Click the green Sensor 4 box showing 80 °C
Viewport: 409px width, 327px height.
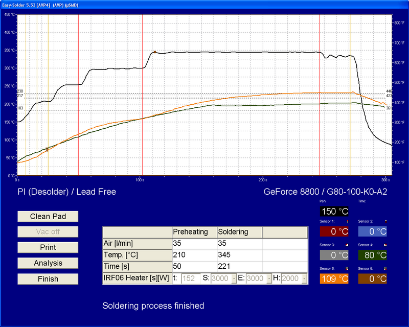tap(373, 255)
